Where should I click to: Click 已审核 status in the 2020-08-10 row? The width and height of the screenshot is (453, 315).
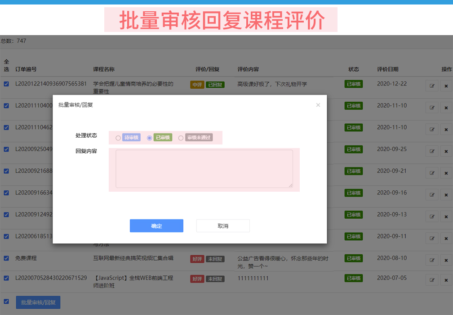click(354, 258)
